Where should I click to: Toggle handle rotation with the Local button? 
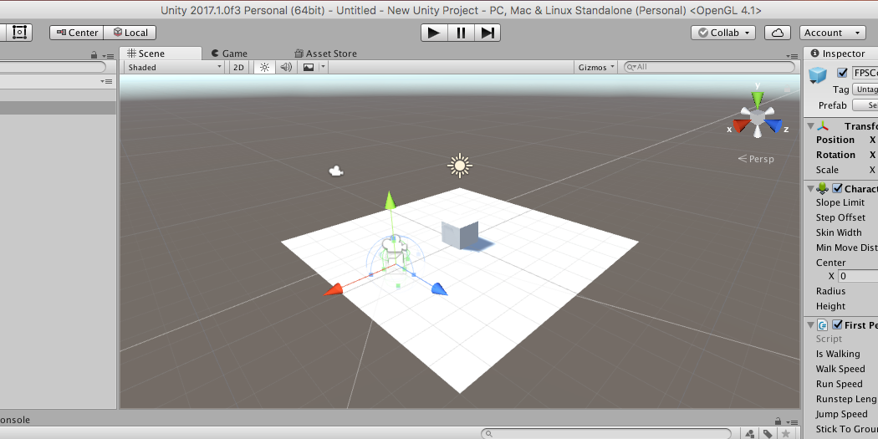tap(130, 33)
